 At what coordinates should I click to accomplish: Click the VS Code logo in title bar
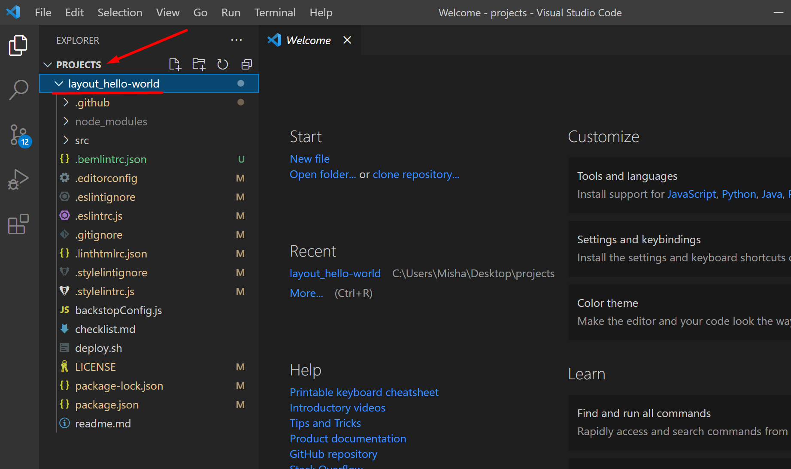tap(13, 12)
